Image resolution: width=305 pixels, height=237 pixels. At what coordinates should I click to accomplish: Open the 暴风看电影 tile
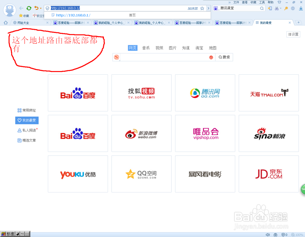point(205,174)
